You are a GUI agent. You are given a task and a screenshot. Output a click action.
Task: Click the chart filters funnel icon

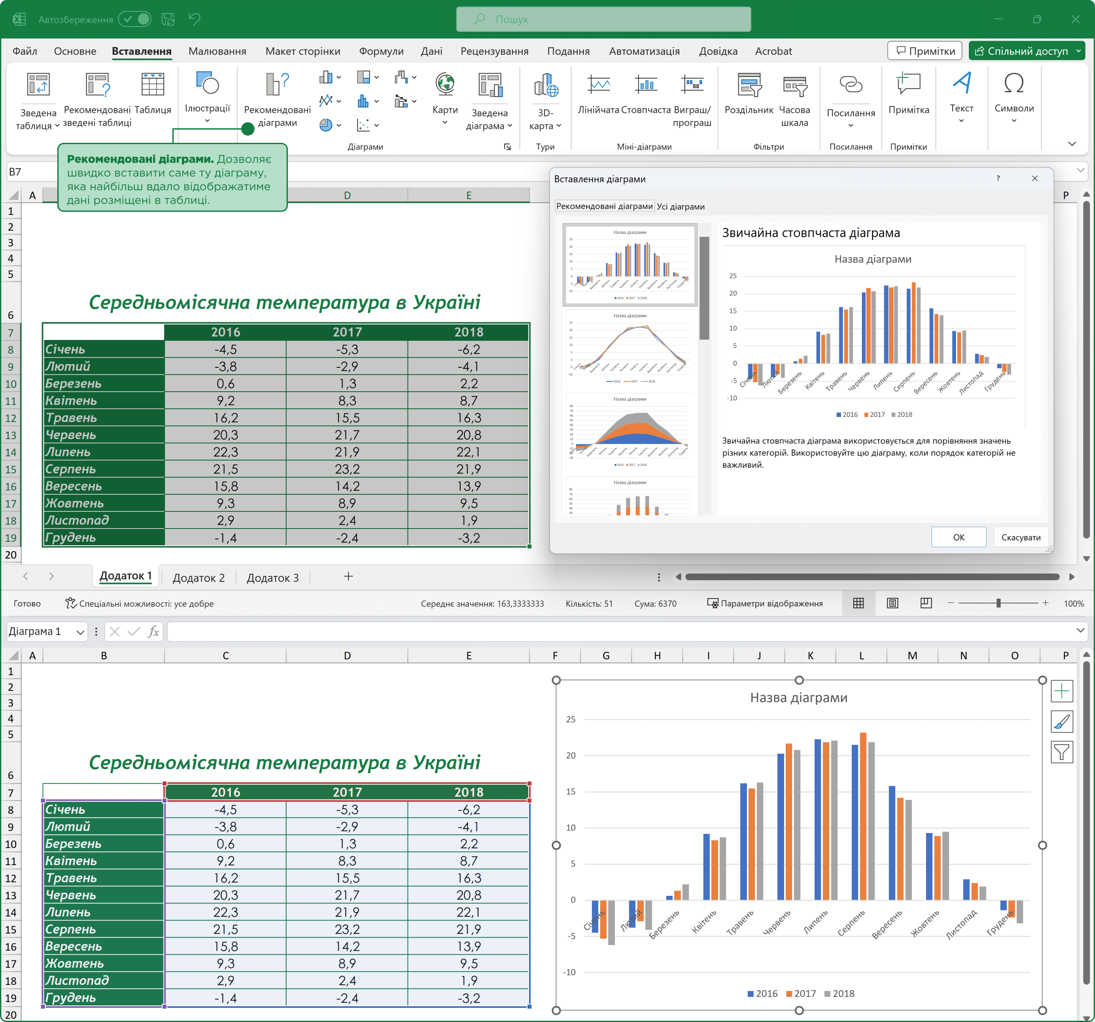point(1061,752)
